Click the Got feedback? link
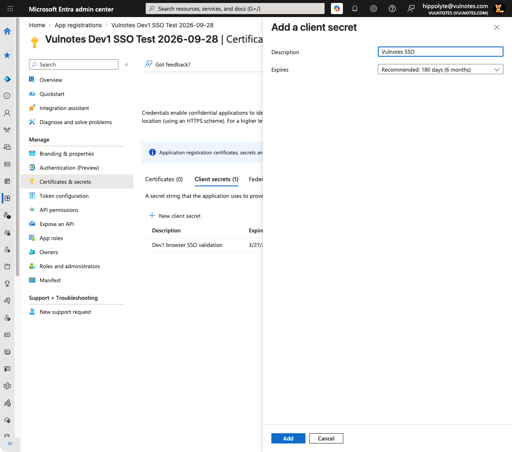Viewport: 512px width, 452px height. click(x=173, y=64)
